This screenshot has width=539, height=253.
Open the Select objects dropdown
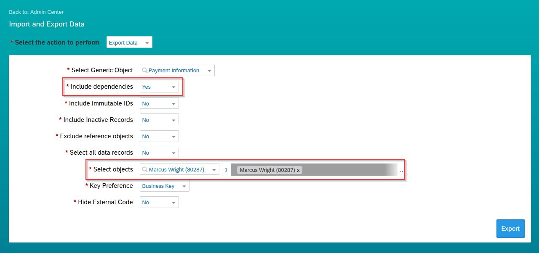click(179, 169)
